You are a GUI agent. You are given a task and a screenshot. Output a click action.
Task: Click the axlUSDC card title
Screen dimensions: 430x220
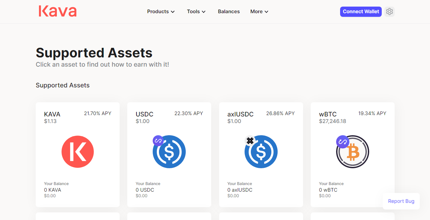pos(240,114)
